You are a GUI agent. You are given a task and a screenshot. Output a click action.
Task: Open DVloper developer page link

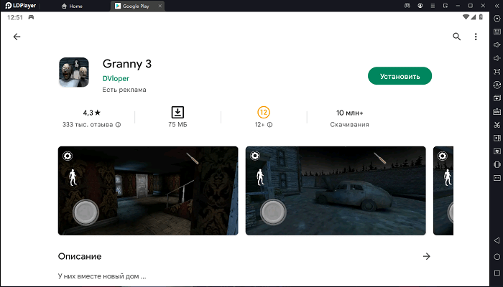[116, 78]
